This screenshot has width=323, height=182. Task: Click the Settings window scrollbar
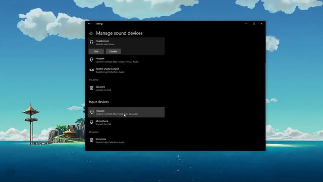(x=265, y=101)
